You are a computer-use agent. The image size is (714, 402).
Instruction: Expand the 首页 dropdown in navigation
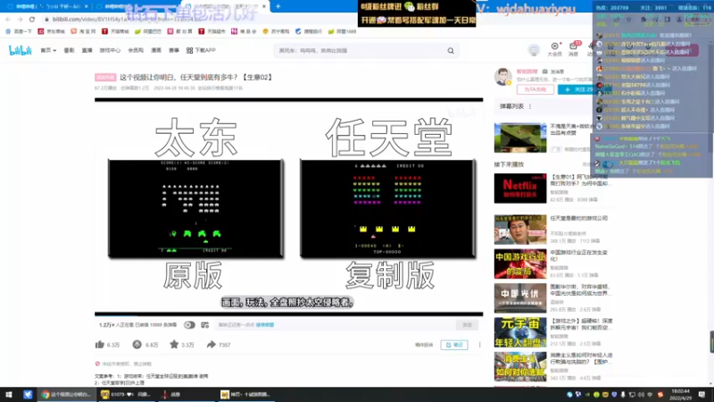click(48, 50)
